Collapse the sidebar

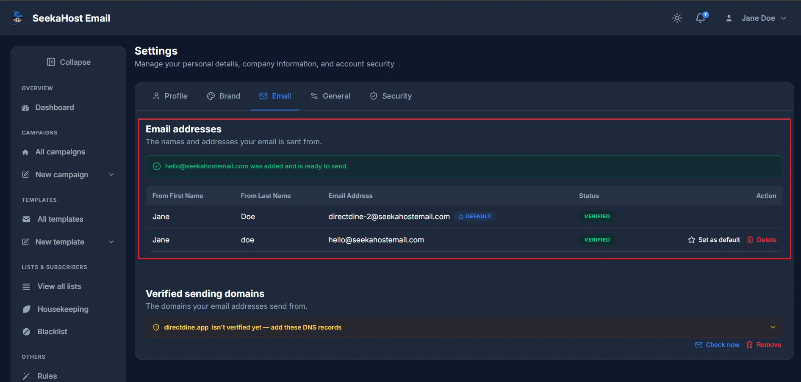pyautogui.click(x=69, y=62)
